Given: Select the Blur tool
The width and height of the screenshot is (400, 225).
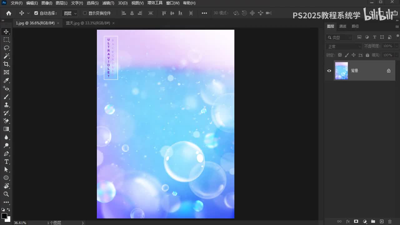Looking at the screenshot, I should [6, 137].
